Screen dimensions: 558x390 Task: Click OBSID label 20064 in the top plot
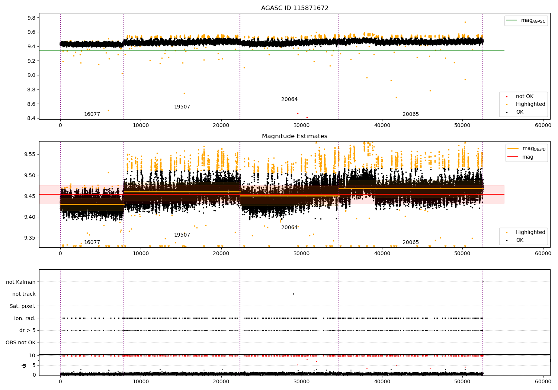coord(289,99)
